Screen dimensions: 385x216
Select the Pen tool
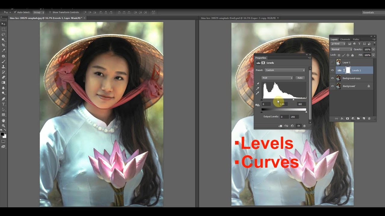coord(4,99)
